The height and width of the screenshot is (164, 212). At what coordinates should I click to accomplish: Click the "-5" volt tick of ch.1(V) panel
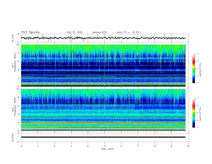click(18, 42)
